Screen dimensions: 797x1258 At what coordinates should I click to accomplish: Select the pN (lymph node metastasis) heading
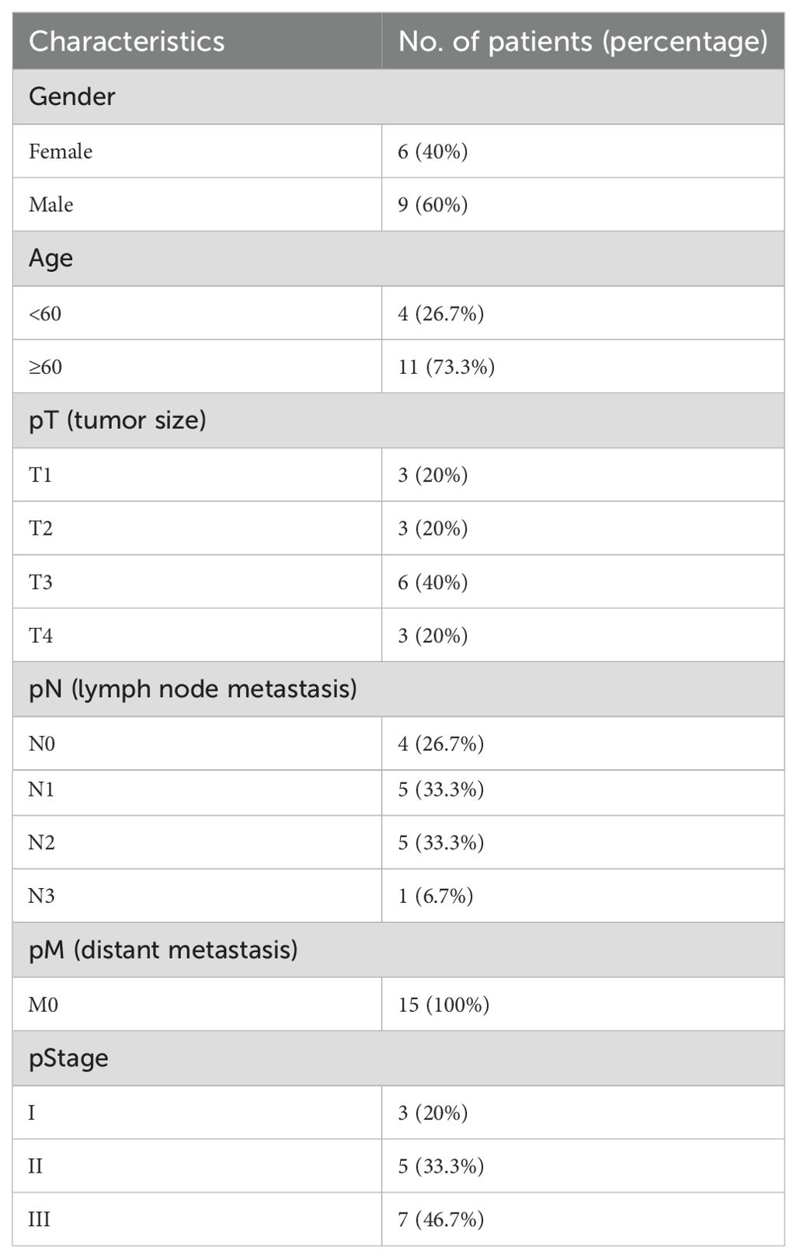[x=193, y=689]
